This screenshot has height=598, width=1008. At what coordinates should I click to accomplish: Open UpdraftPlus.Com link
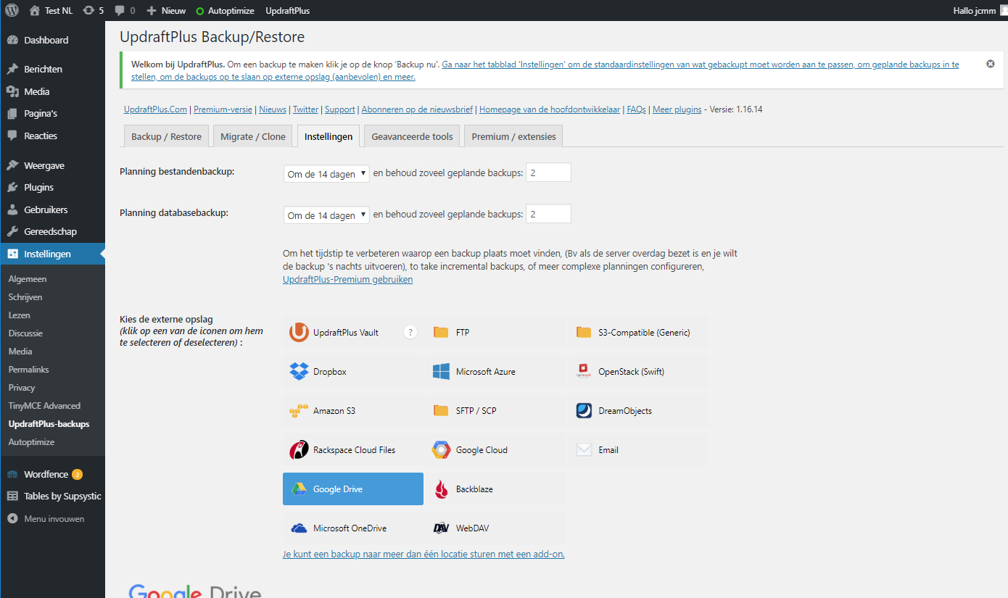pyautogui.click(x=155, y=109)
